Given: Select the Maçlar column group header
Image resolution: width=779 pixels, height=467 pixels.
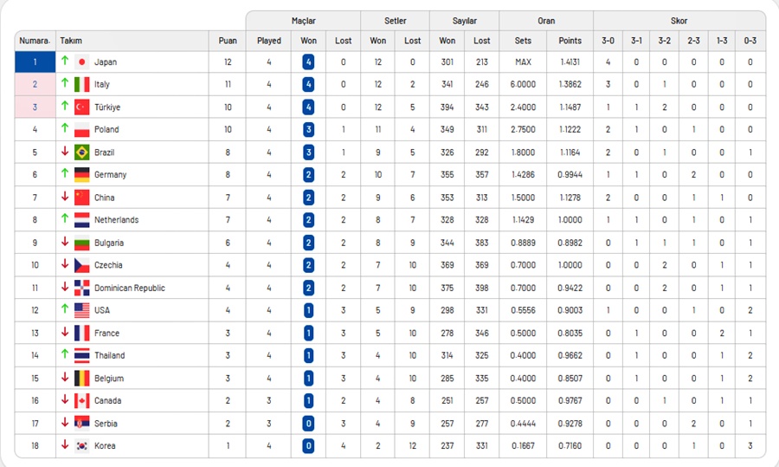Looking at the screenshot, I should (x=303, y=21).
